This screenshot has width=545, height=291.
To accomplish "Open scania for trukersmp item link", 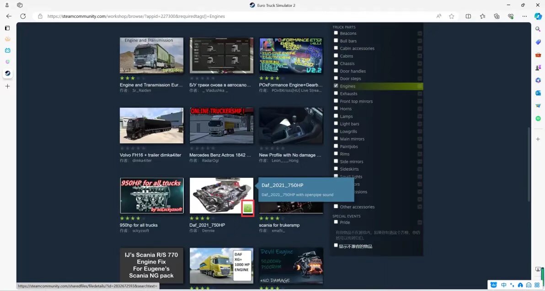I will 279,225.
